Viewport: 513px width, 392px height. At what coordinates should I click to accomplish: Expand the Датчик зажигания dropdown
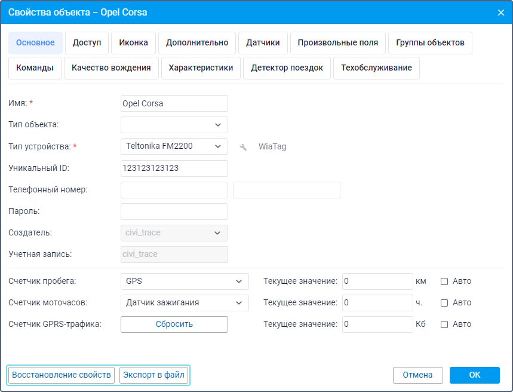[x=185, y=302]
